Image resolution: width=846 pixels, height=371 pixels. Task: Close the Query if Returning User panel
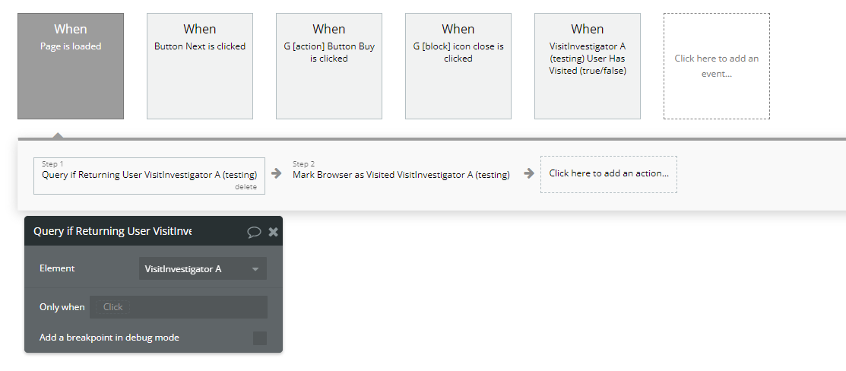pyautogui.click(x=274, y=232)
